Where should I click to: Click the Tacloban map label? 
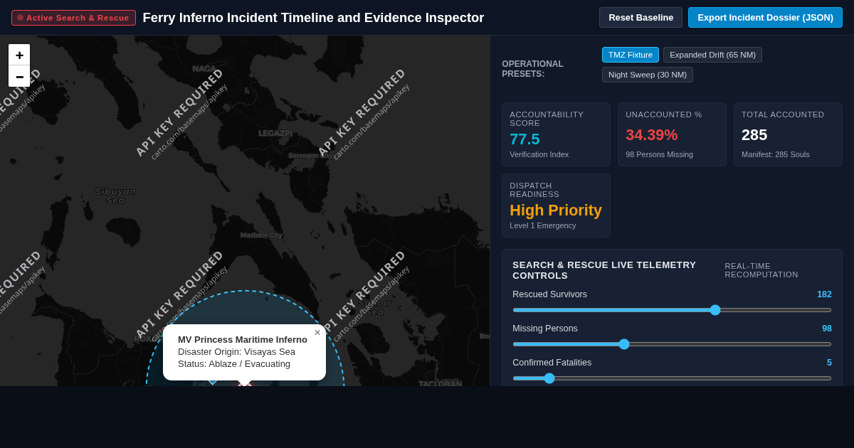[441, 383]
